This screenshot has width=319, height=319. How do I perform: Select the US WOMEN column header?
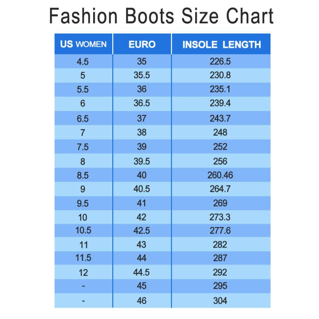tap(83, 44)
